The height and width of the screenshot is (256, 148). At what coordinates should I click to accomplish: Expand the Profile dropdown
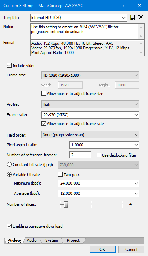pyautogui.click(x=90, y=104)
